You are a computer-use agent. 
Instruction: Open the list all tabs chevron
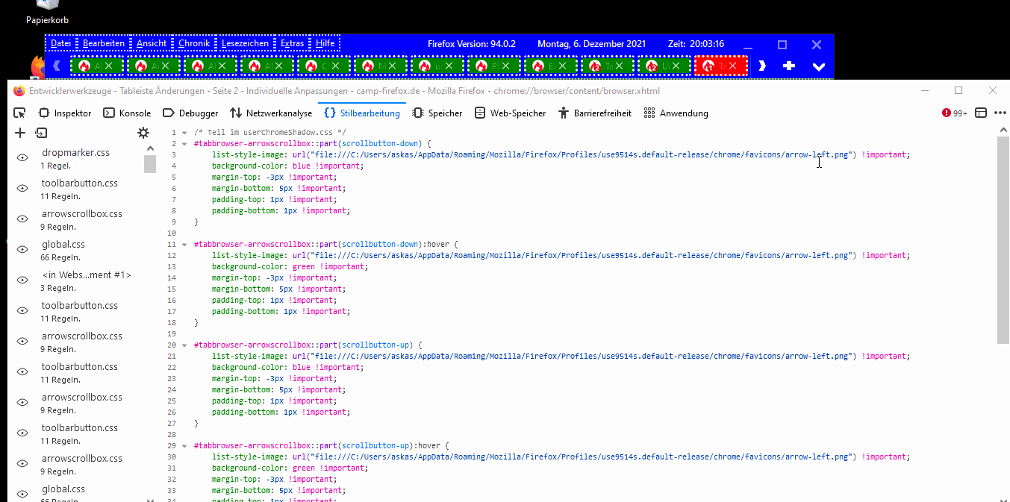(818, 66)
